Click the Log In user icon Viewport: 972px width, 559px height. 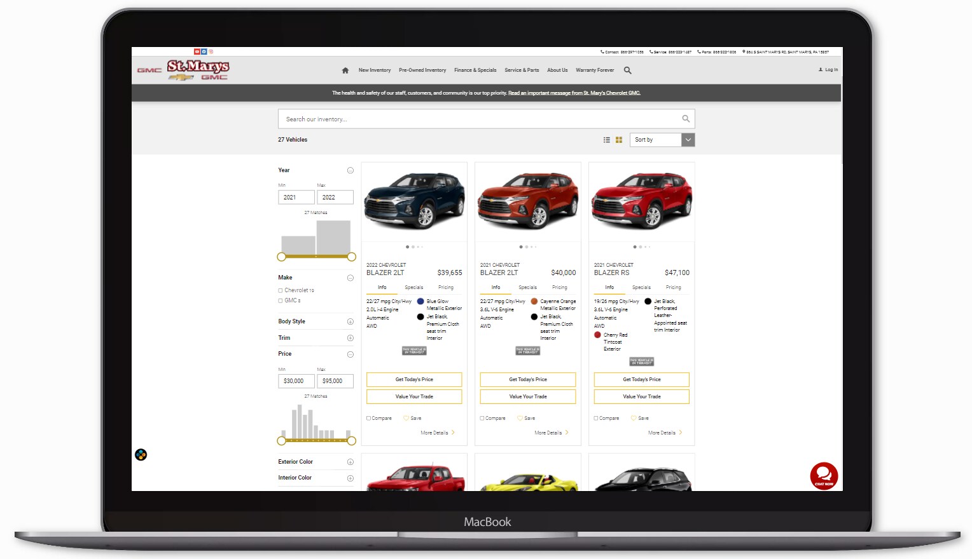[x=821, y=70]
